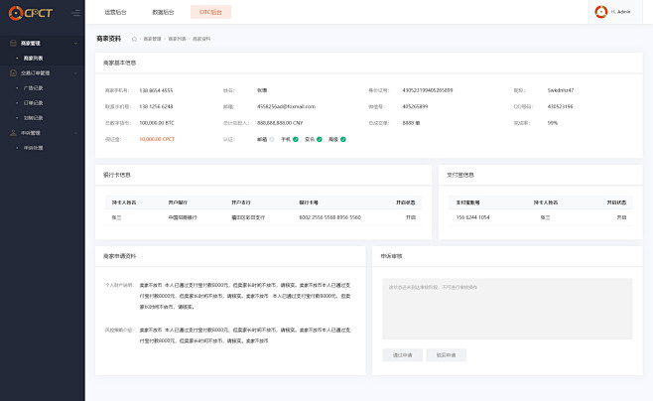Switch to the 数据后台 tab

coord(163,12)
